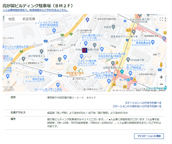Select the 伊藤ビル map pin
The width and height of the screenshot is (172, 144).
62,40
